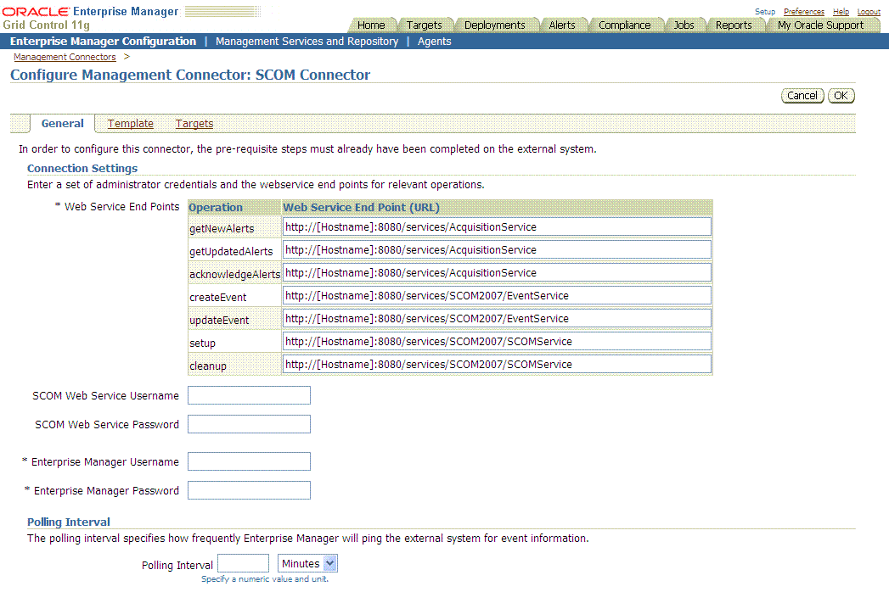Switch to the Alerts tab
This screenshot has height=592, width=889.
pyautogui.click(x=562, y=25)
